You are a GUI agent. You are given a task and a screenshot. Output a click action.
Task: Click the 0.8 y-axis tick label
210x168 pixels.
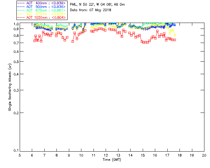tap(16, 35)
